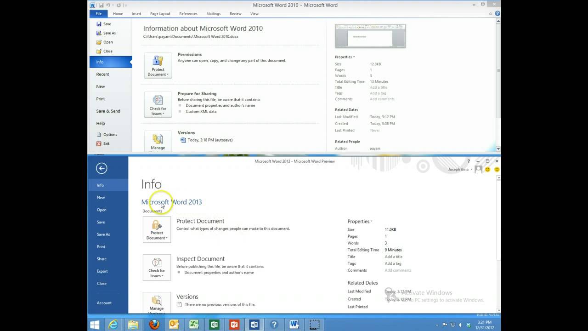This screenshot has height=331, width=588.
Task: Click the Word 2010 document preview thumbnail
Action: pos(370,36)
